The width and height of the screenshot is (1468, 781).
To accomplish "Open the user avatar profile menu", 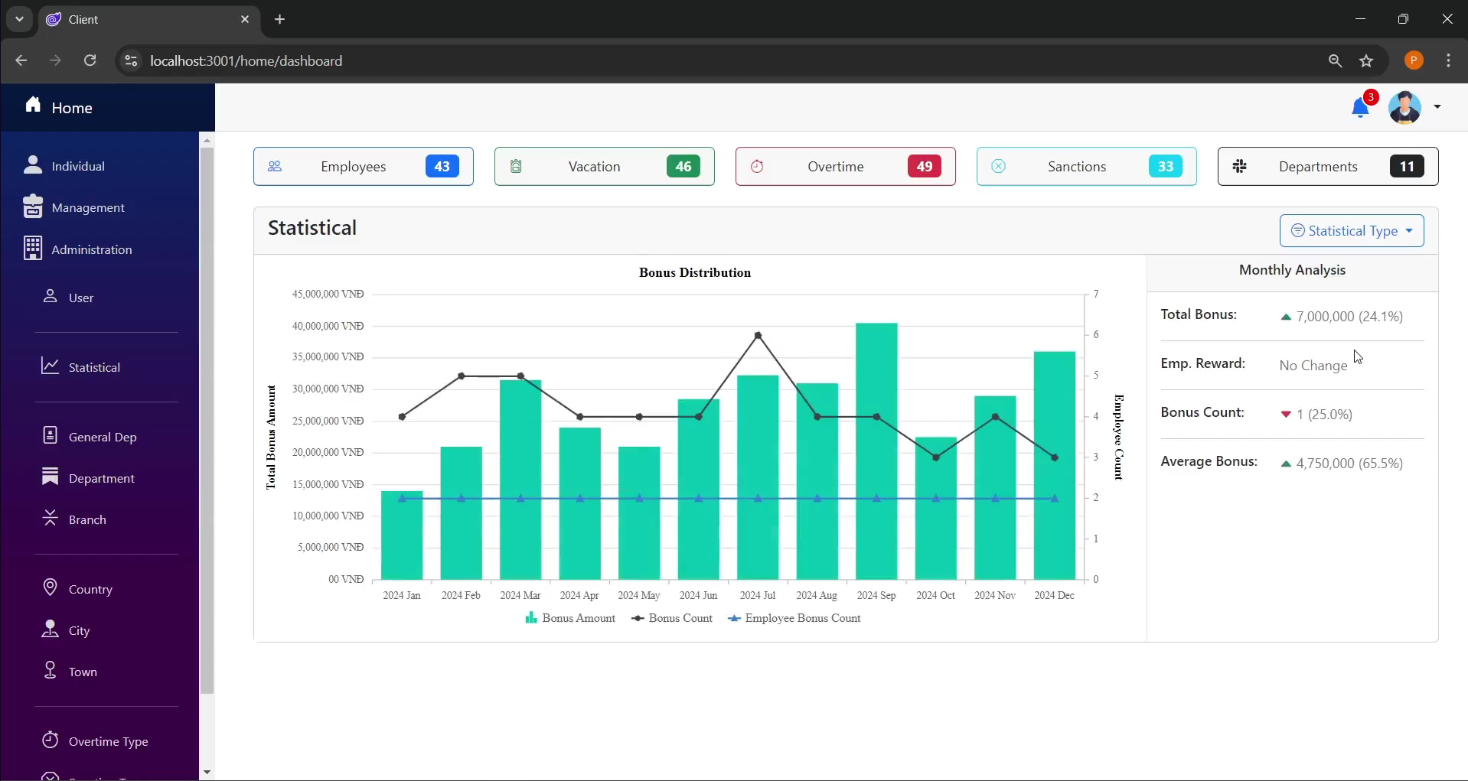I will pyautogui.click(x=1405, y=107).
